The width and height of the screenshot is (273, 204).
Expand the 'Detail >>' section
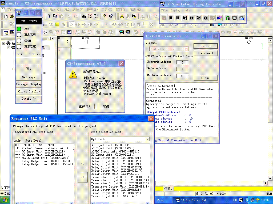[29, 99]
